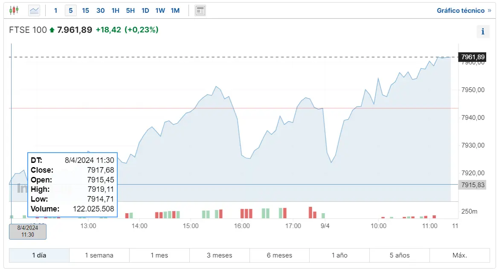The height and width of the screenshot is (272, 499).
Task: Expand the 5H interval option
Action: click(x=130, y=10)
